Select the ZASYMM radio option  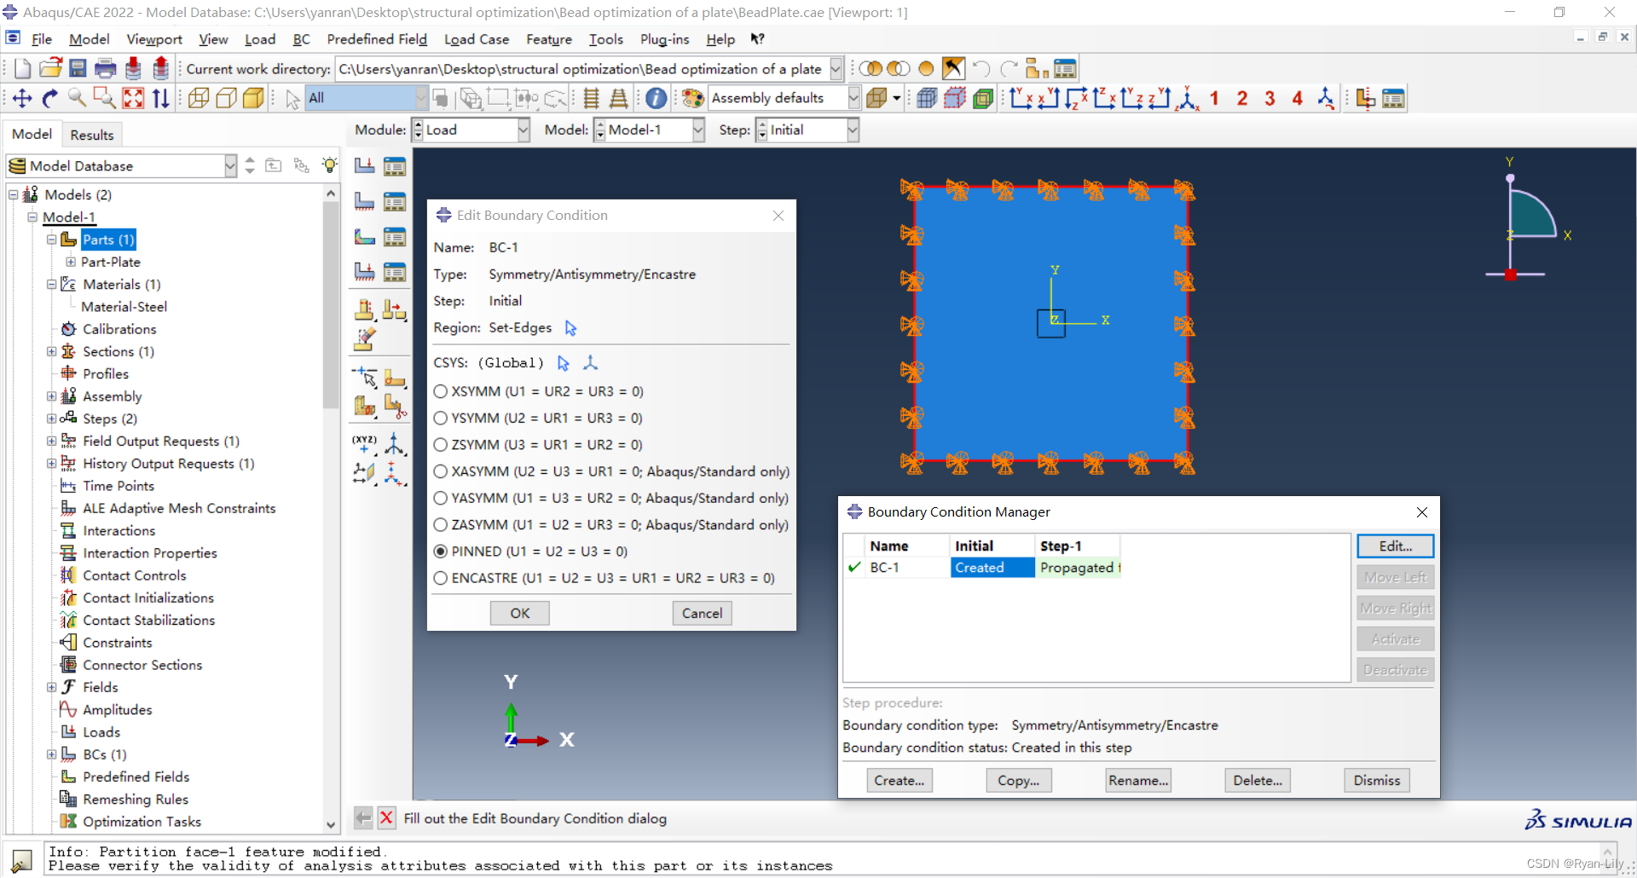(x=441, y=524)
